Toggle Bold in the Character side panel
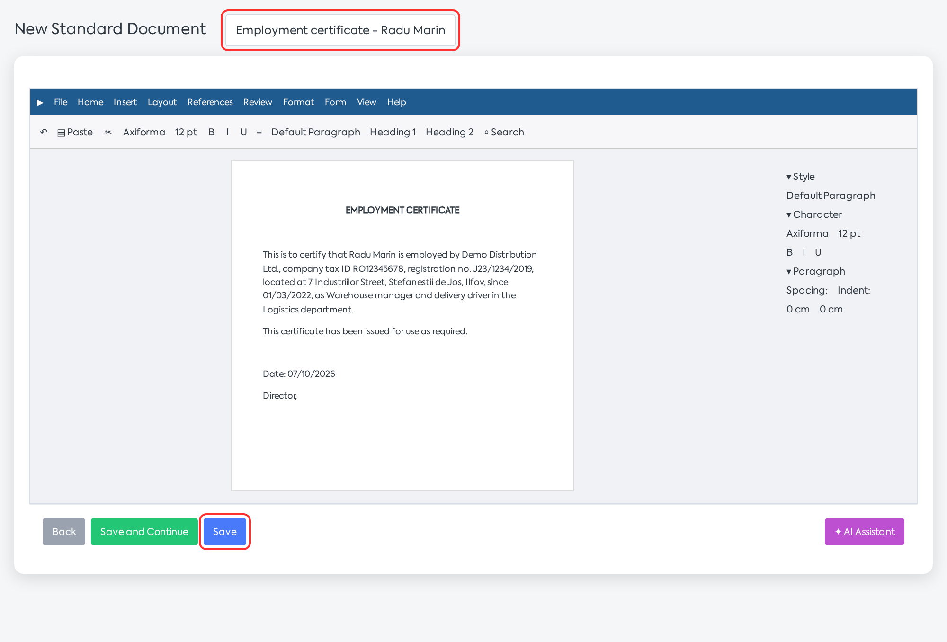The width and height of the screenshot is (947, 642). (x=789, y=252)
